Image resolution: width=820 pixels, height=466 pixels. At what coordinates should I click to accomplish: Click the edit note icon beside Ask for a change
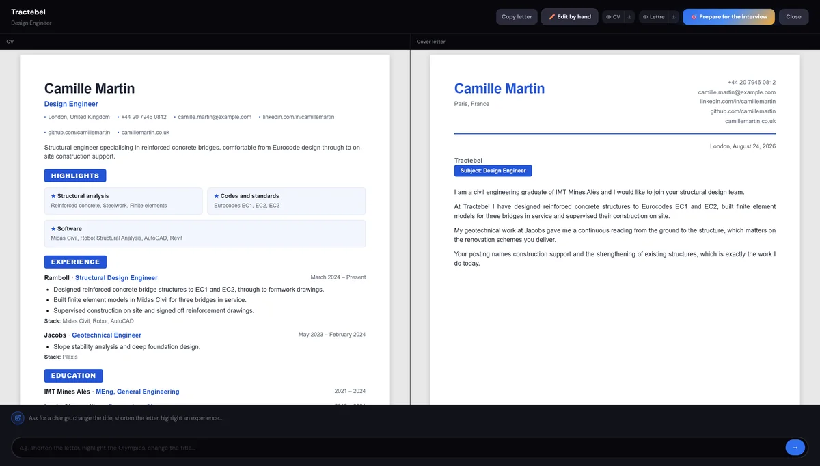click(18, 418)
